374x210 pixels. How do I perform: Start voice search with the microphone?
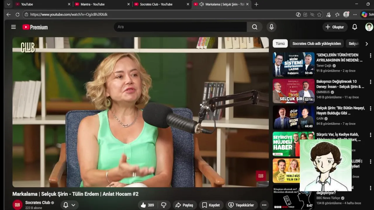271,27
